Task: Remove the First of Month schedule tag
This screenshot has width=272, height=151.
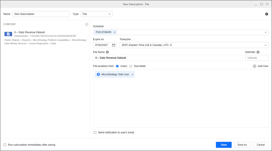Action: click(115, 32)
